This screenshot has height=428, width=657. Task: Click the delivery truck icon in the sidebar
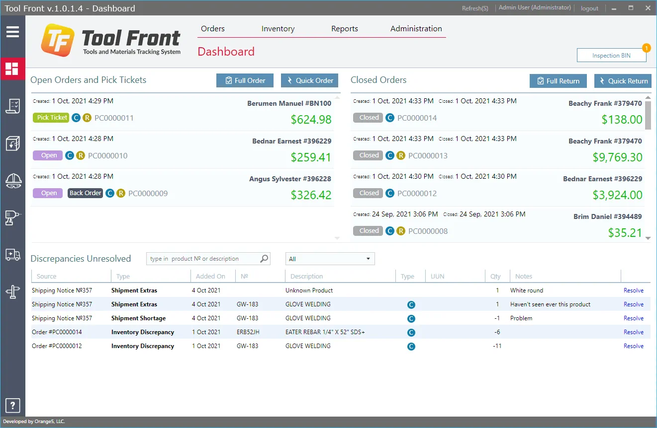[12, 255]
